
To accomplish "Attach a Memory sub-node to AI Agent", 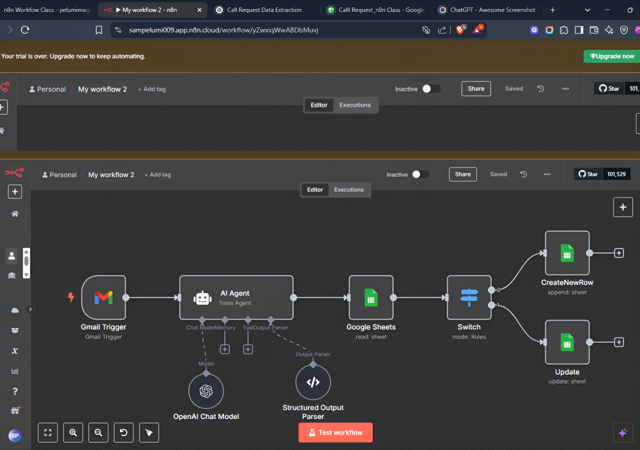I will pyautogui.click(x=225, y=349).
